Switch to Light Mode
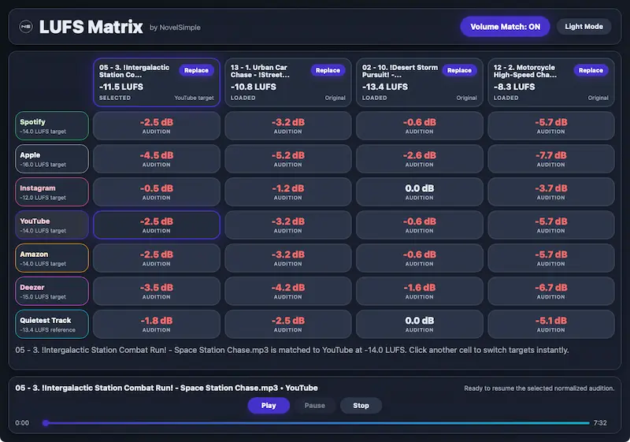Screen dimensions: 630x442 tap(584, 27)
